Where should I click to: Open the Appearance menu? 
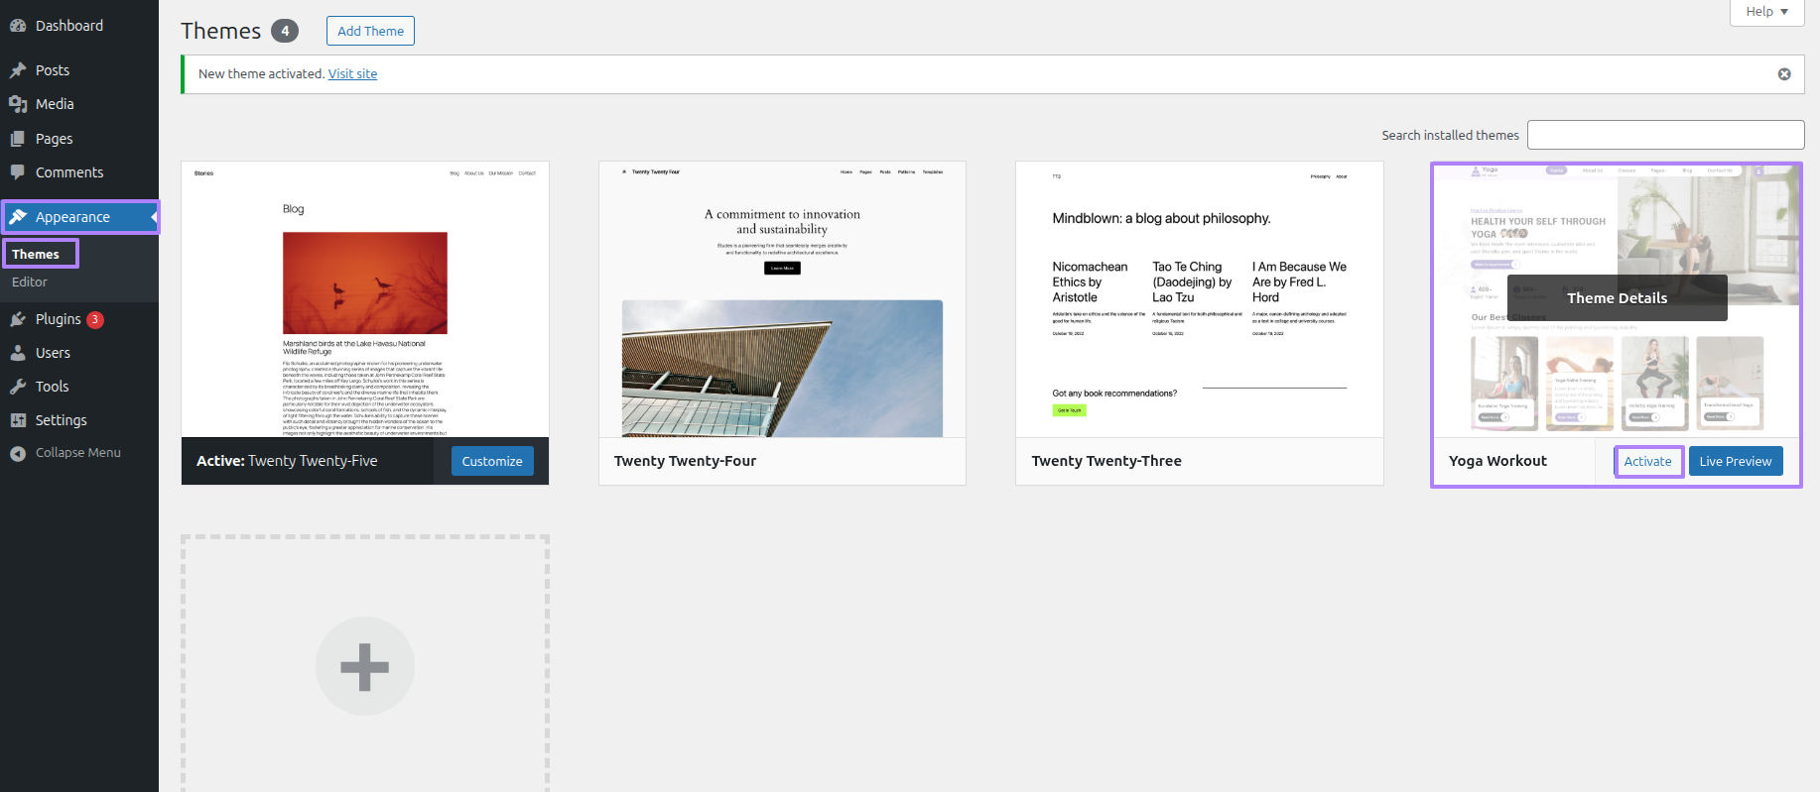72,217
